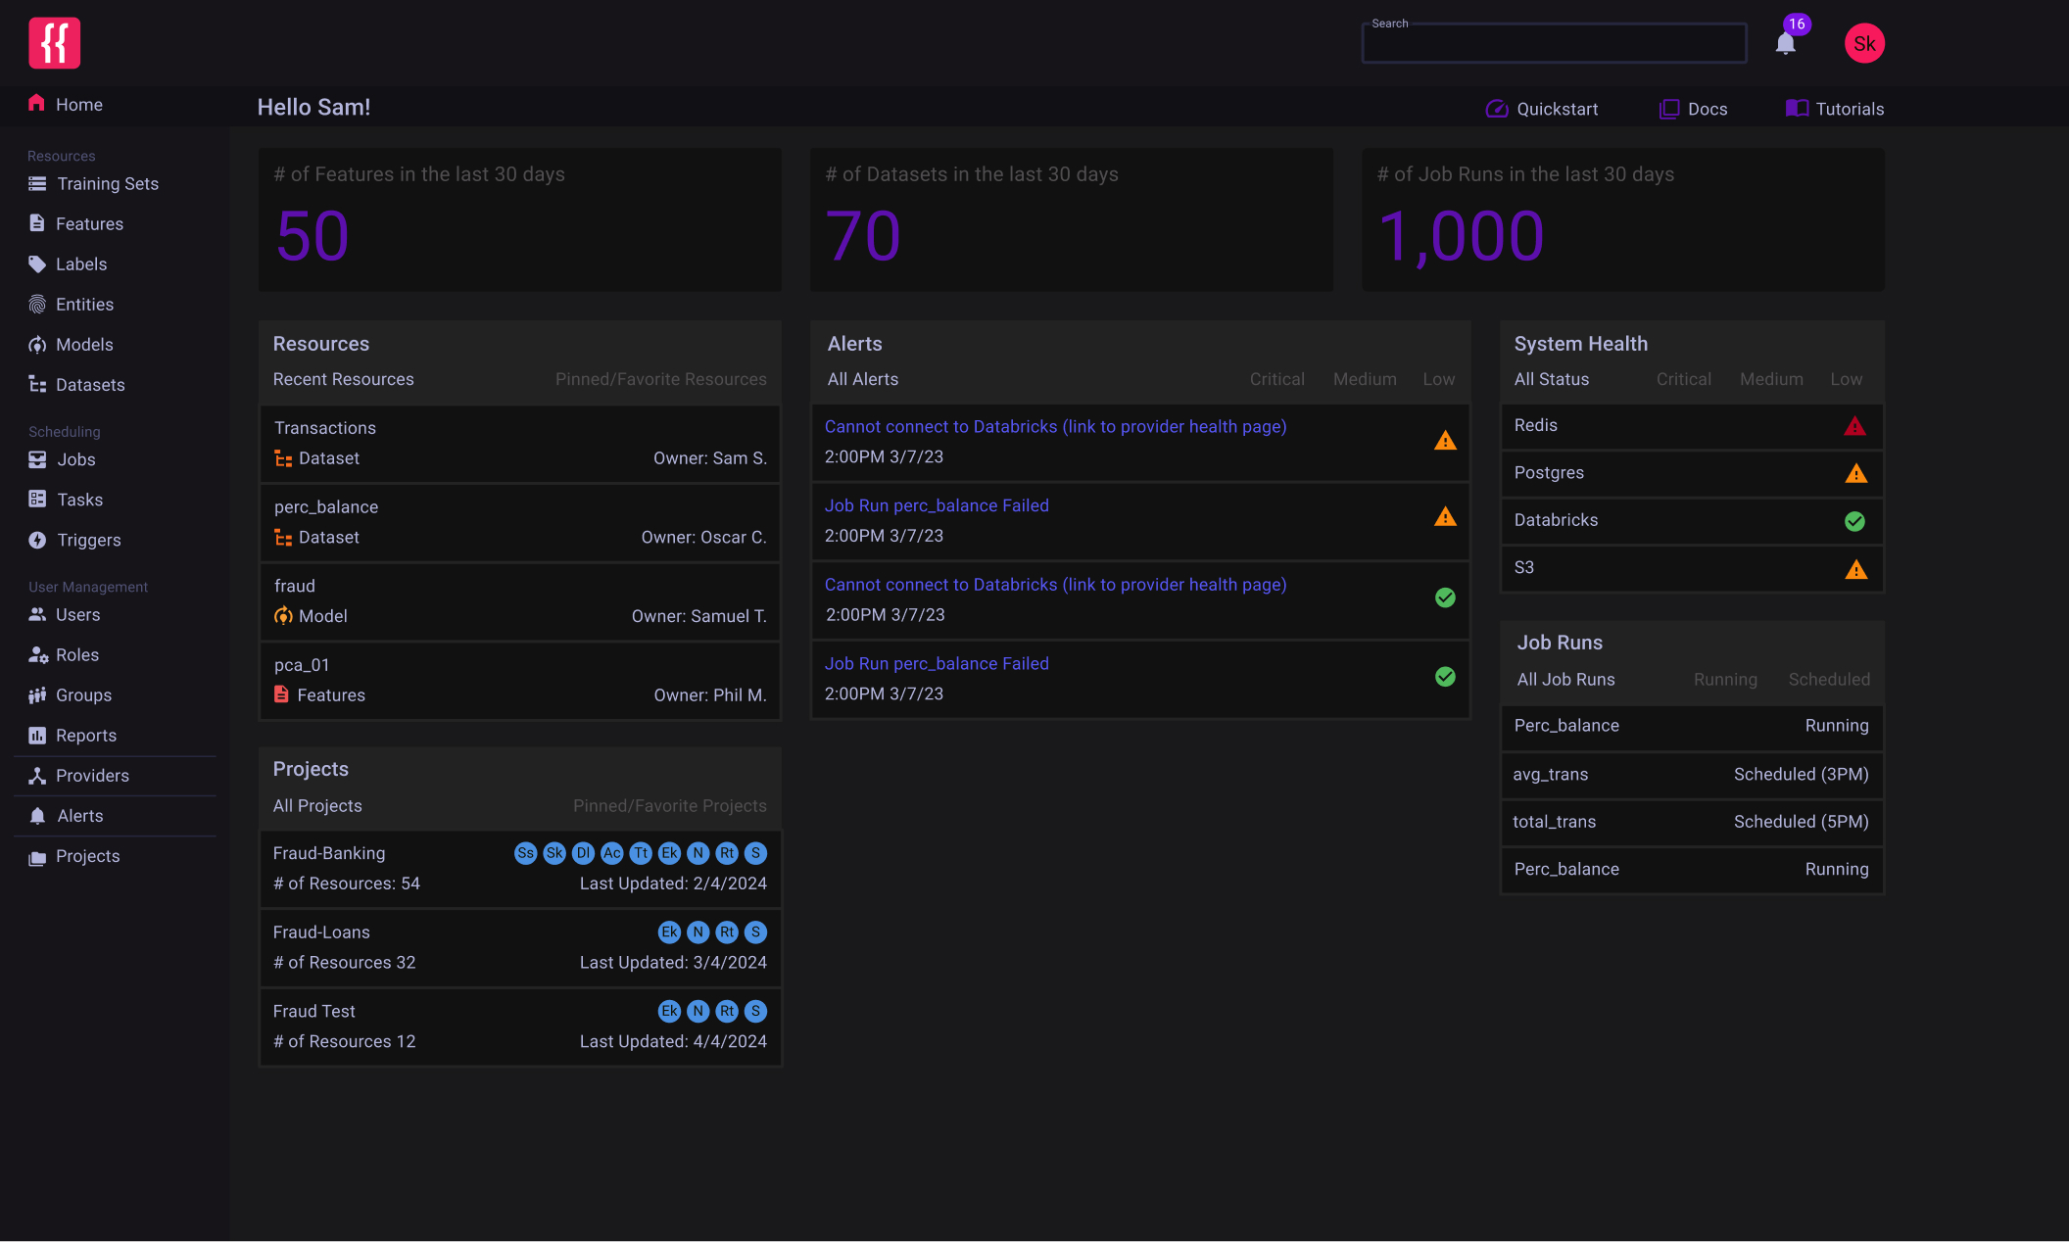This screenshot has height=1242, width=2069.
Task: Open the Reports section
Action: 85,735
